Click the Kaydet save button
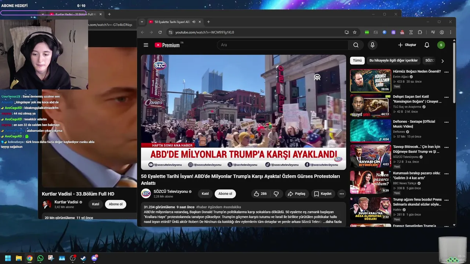Image resolution: width=470 pixels, height=264 pixels. coord(323,194)
